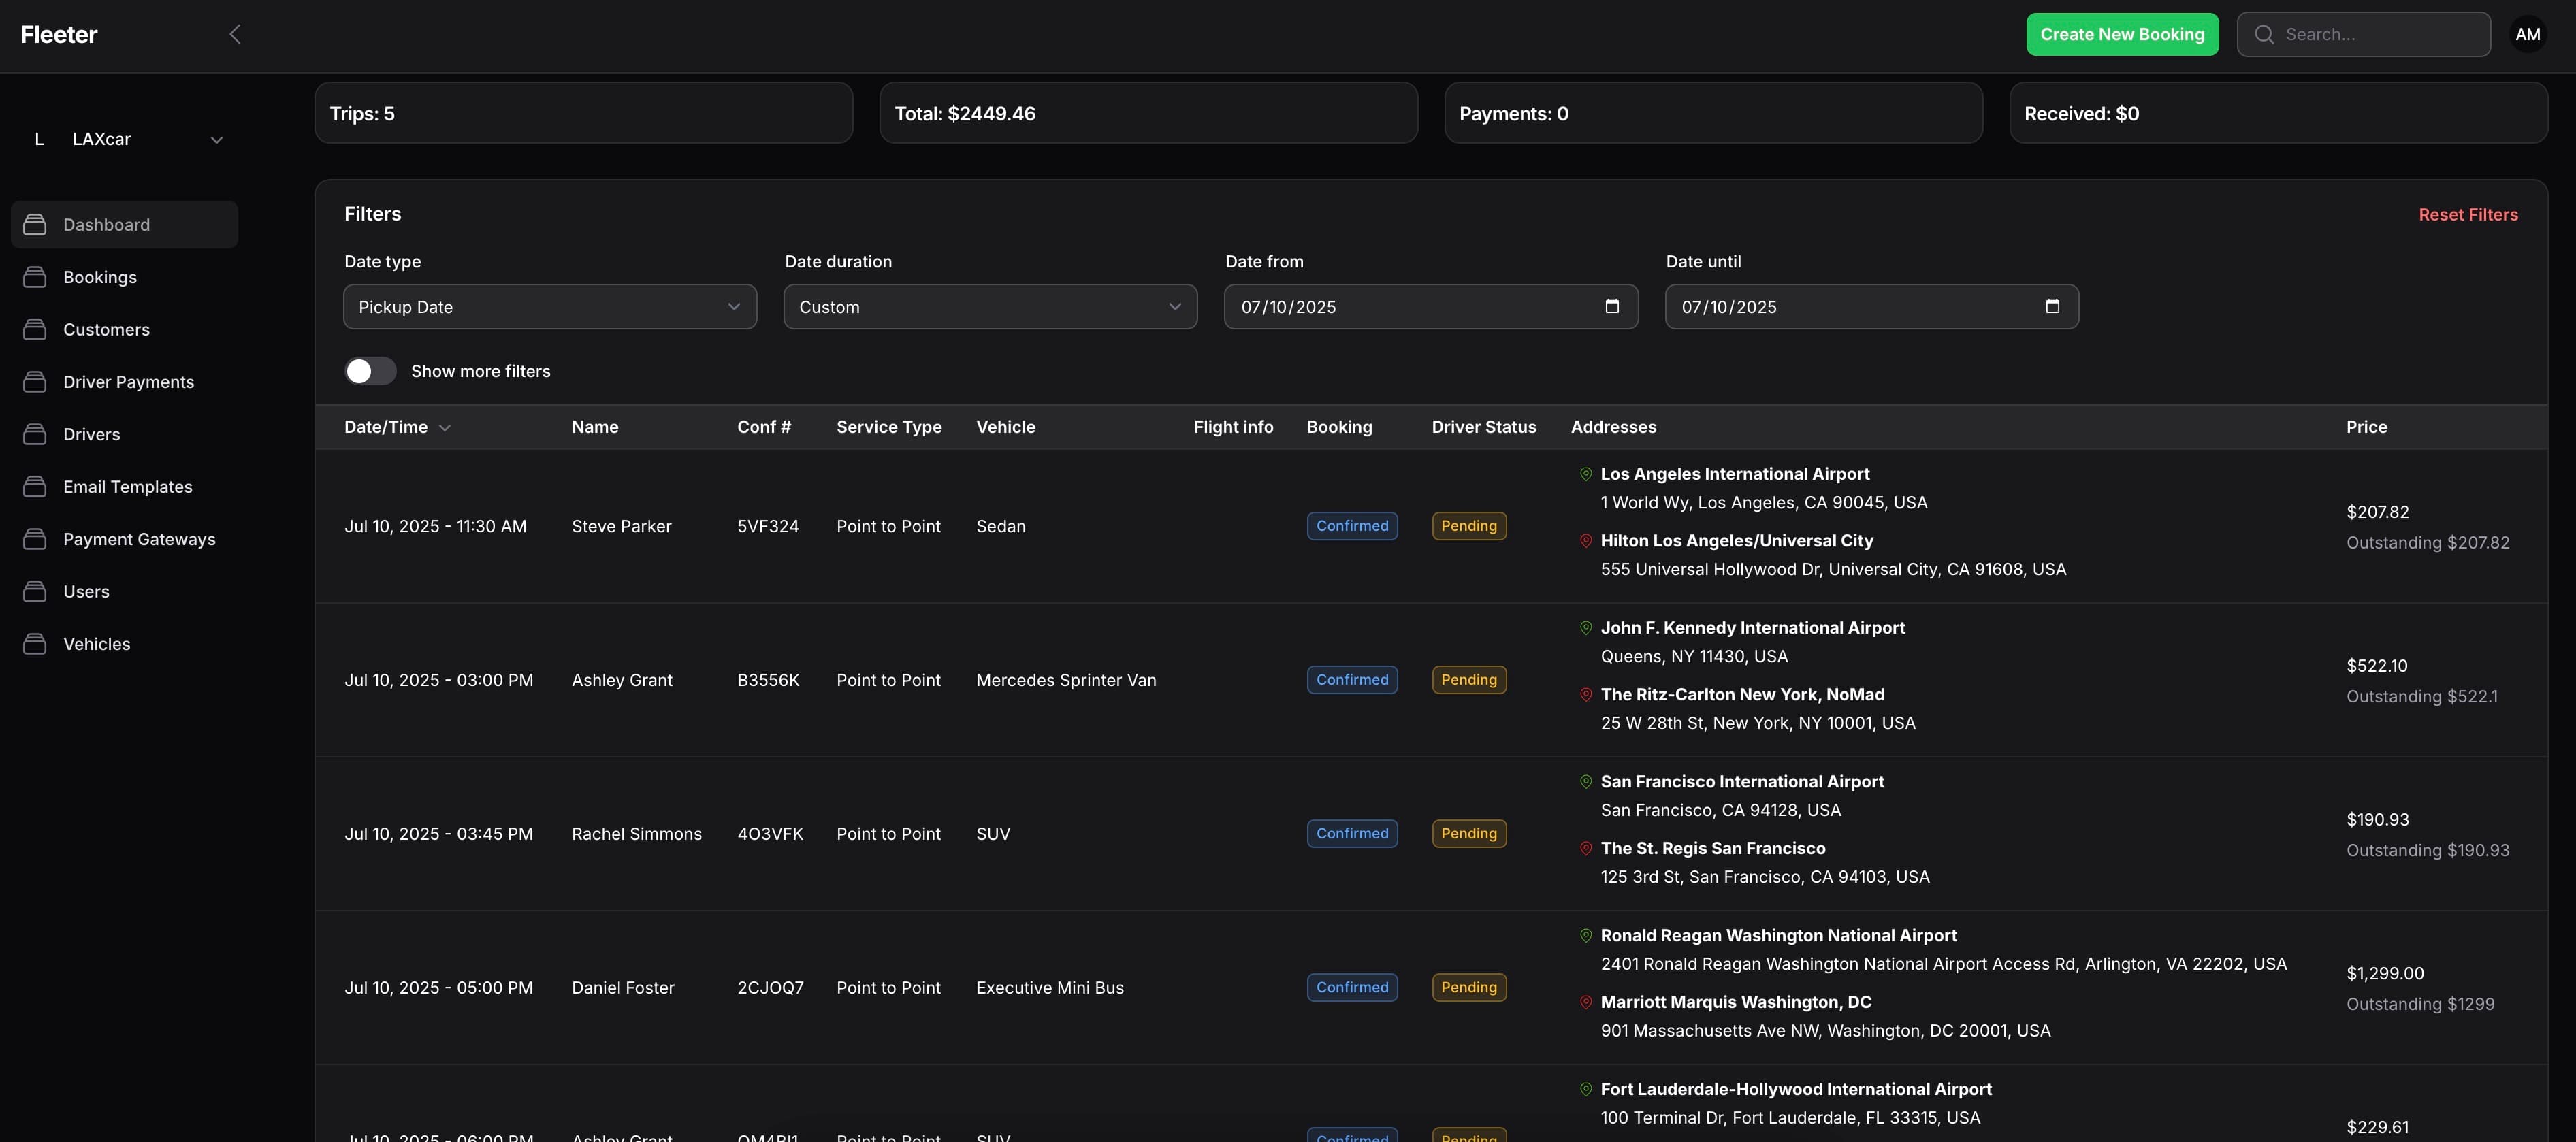Screen dimensions: 2576x1142
Task: Select the Customers sidebar icon
Action: (x=36, y=329)
